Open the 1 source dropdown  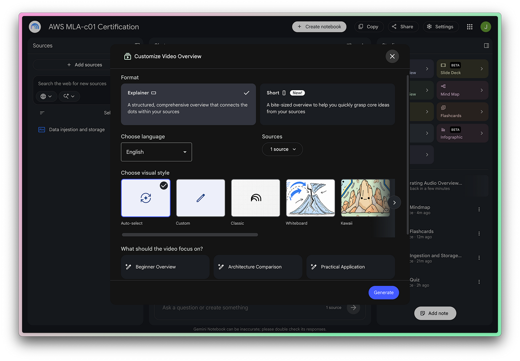(282, 149)
